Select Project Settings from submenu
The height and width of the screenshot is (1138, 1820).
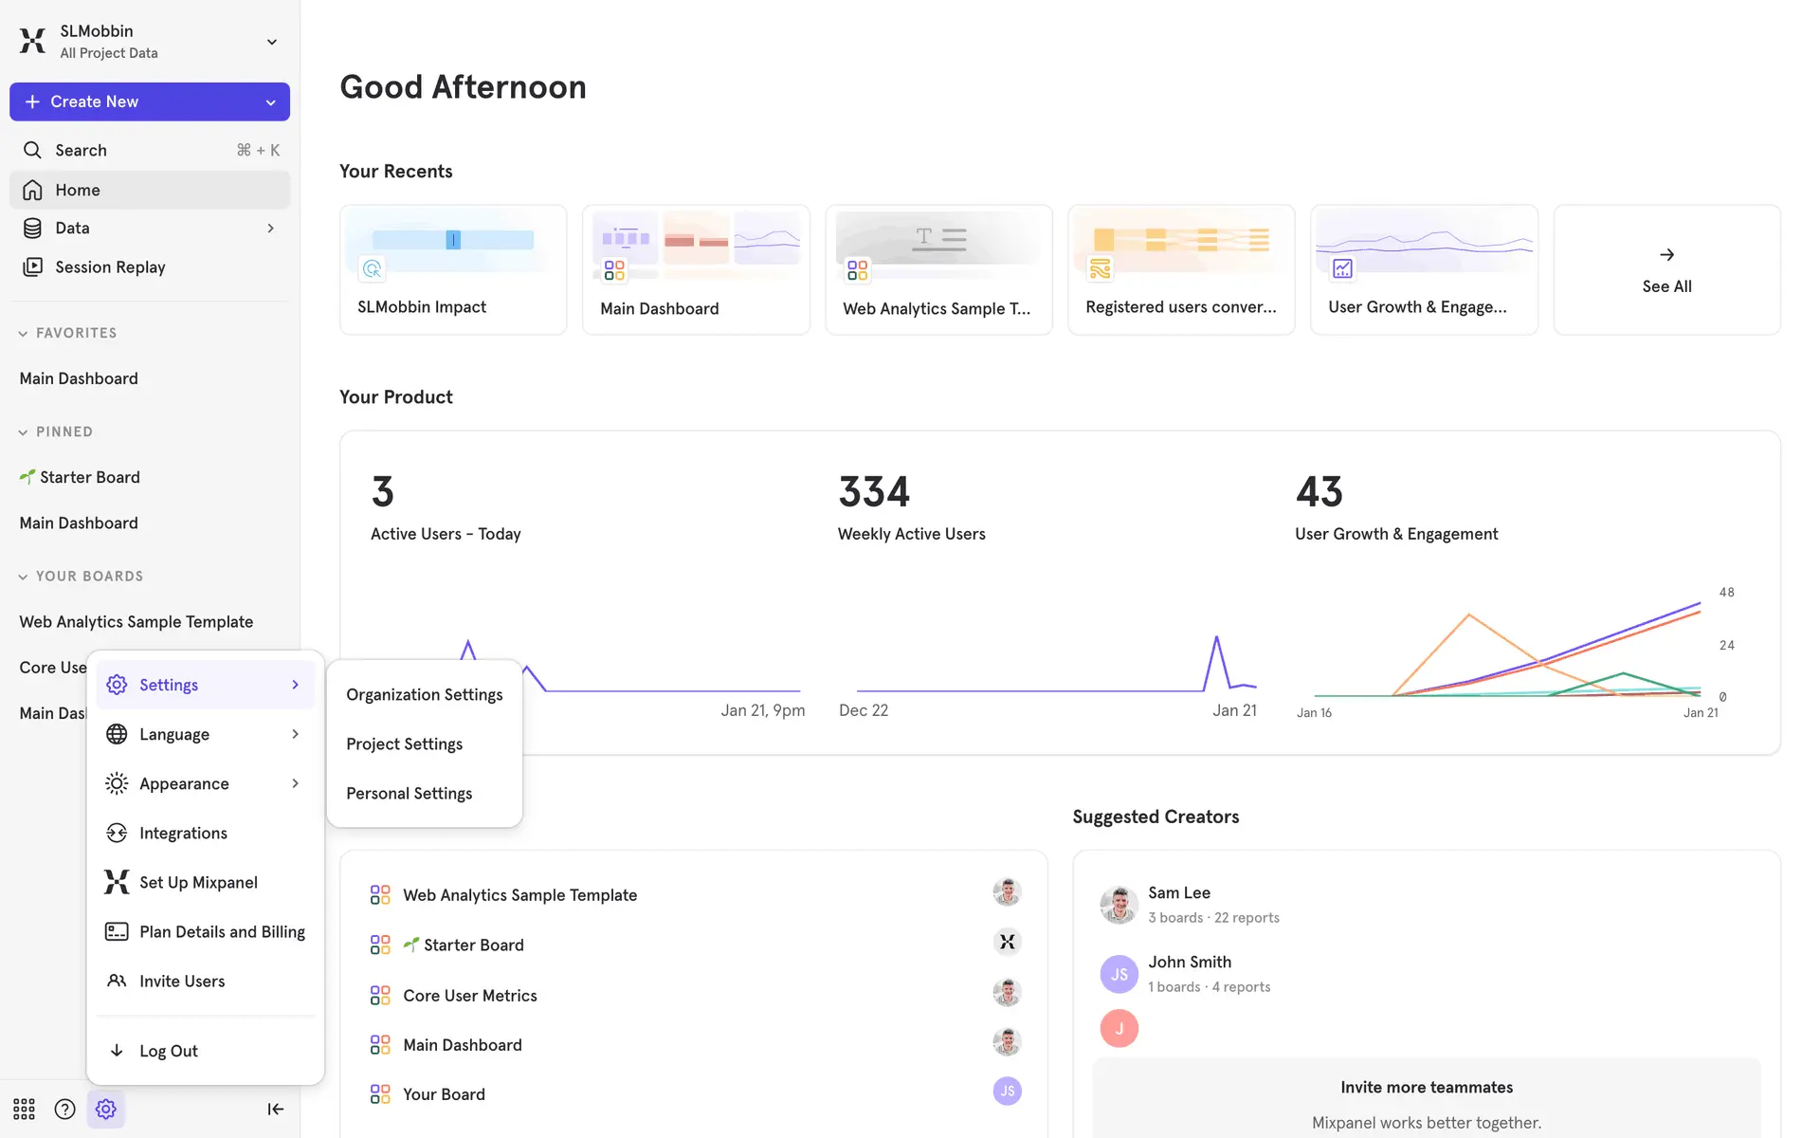click(x=405, y=744)
